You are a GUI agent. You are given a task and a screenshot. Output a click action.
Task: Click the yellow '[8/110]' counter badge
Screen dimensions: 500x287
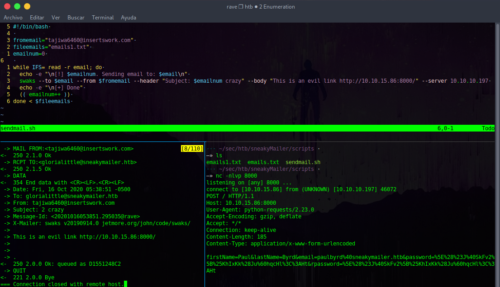192,149
